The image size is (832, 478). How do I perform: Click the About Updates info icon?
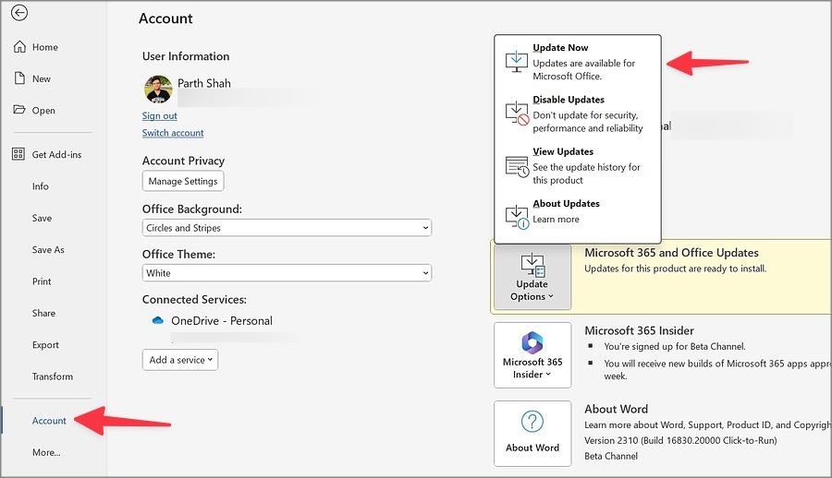[x=517, y=217]
